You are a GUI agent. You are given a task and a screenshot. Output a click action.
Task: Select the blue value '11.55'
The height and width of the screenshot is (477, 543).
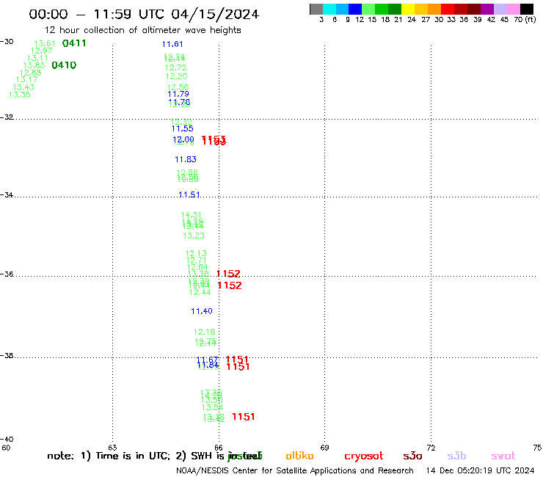point(183,128)
